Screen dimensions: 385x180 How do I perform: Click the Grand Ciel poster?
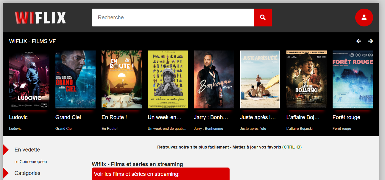[x=75, y=79]
